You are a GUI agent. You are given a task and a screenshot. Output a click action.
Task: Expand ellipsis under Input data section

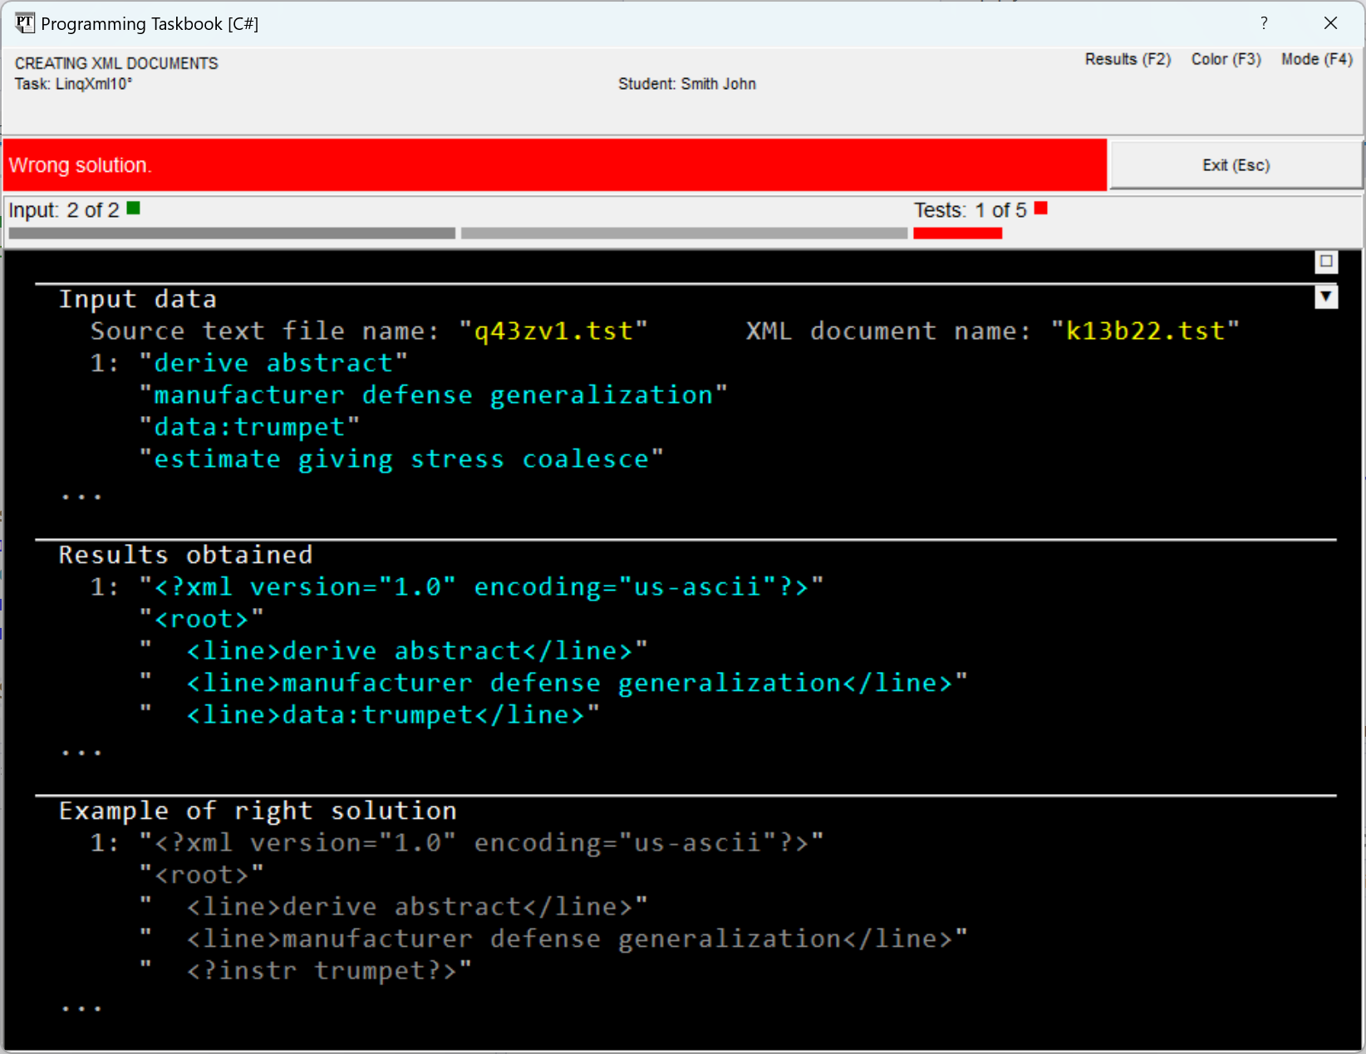(81, 495)
